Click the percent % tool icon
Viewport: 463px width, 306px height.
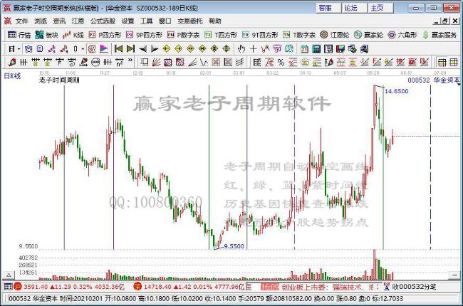[281, 62]
